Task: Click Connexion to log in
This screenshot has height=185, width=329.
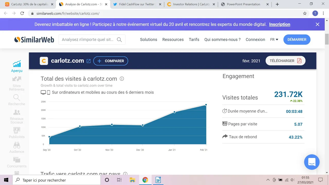Action: [x=255, y=40]
